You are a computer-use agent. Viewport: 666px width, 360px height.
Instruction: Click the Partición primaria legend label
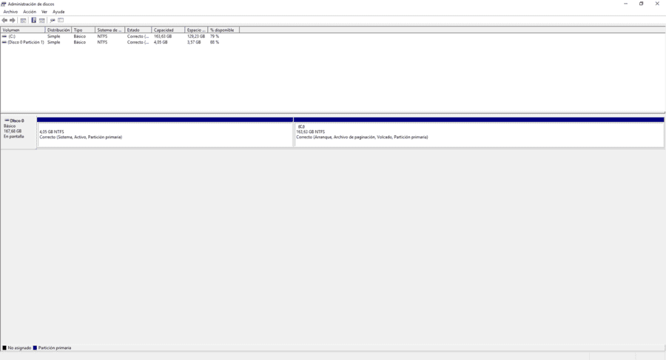click(55, 347)
